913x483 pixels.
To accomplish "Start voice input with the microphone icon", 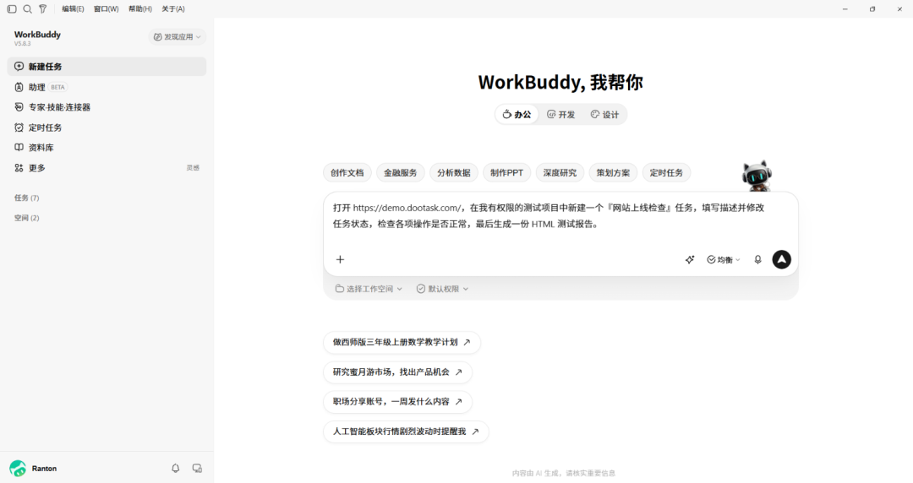I will click(x=757, y=259).
